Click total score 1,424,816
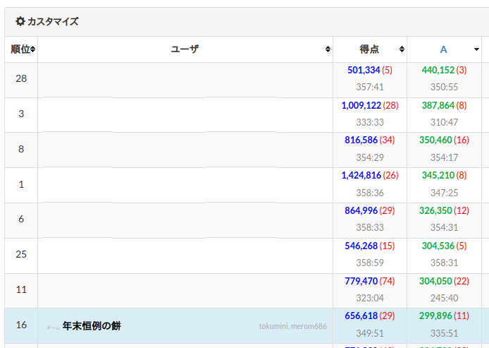 361,175
